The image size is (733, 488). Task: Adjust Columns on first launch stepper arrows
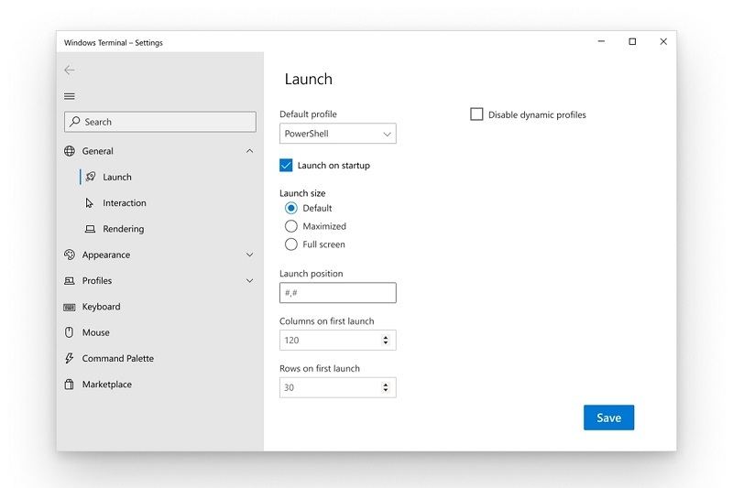click(386, 340)
